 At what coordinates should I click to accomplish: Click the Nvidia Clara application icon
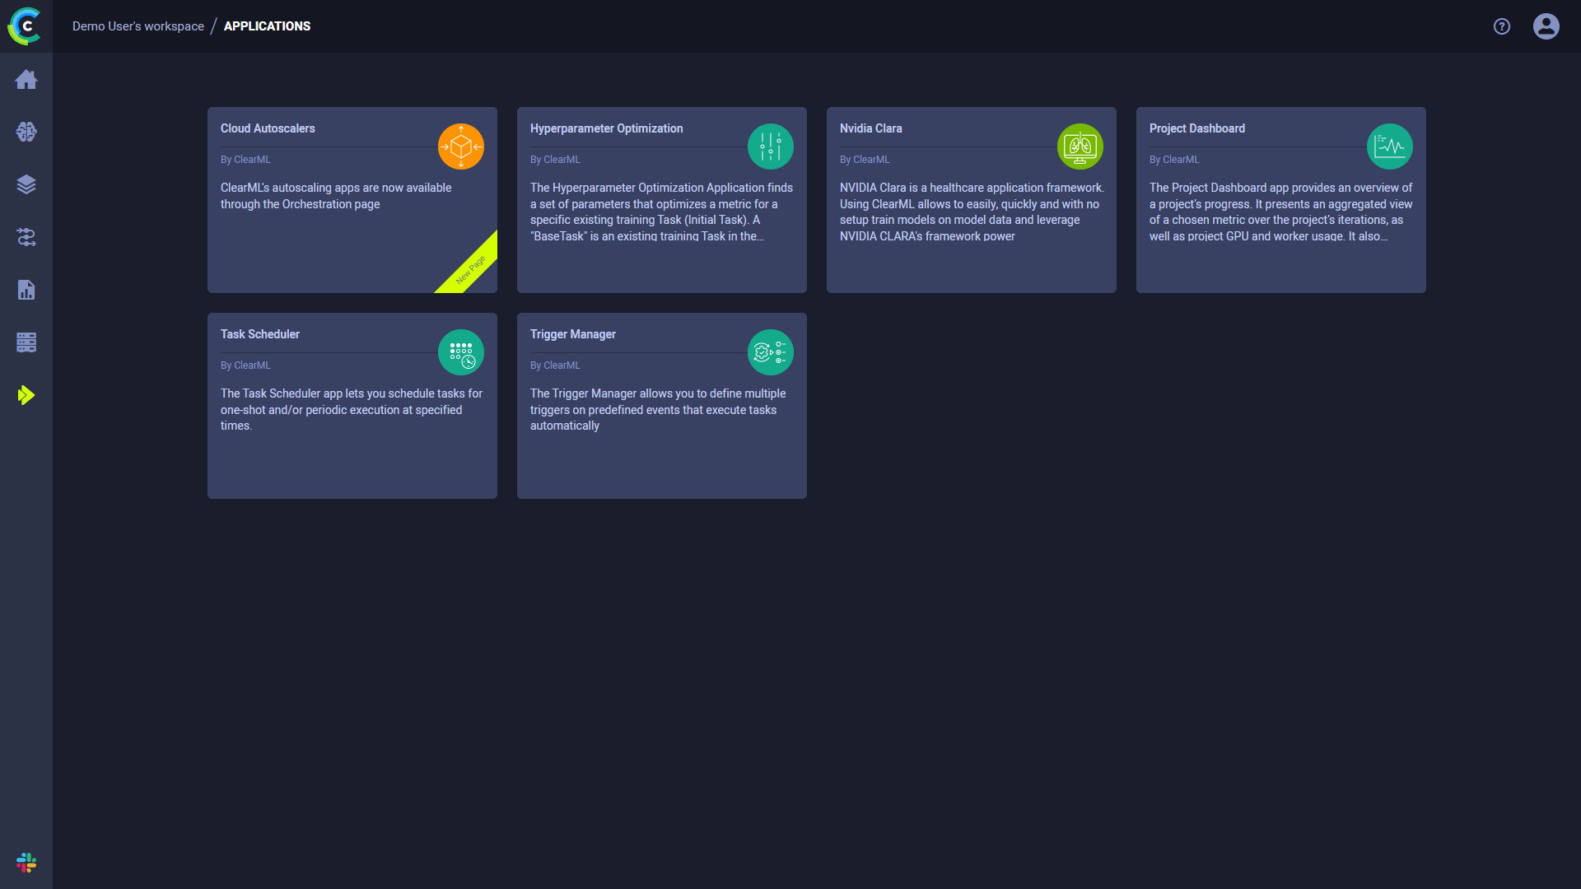(1080, 147)
